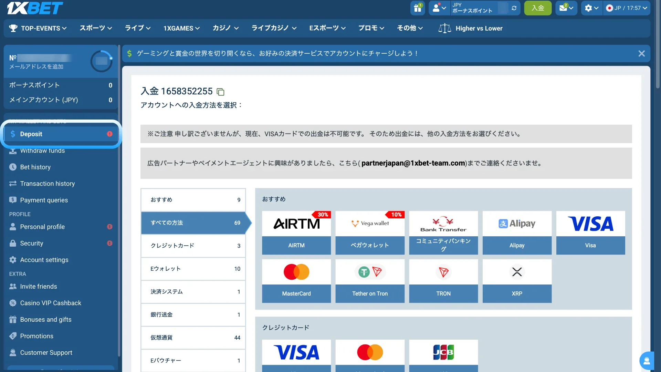The height and width of the screenshot is (372, 661).
Task: Select Deposit in sidebar
Action: coord(61,134)
